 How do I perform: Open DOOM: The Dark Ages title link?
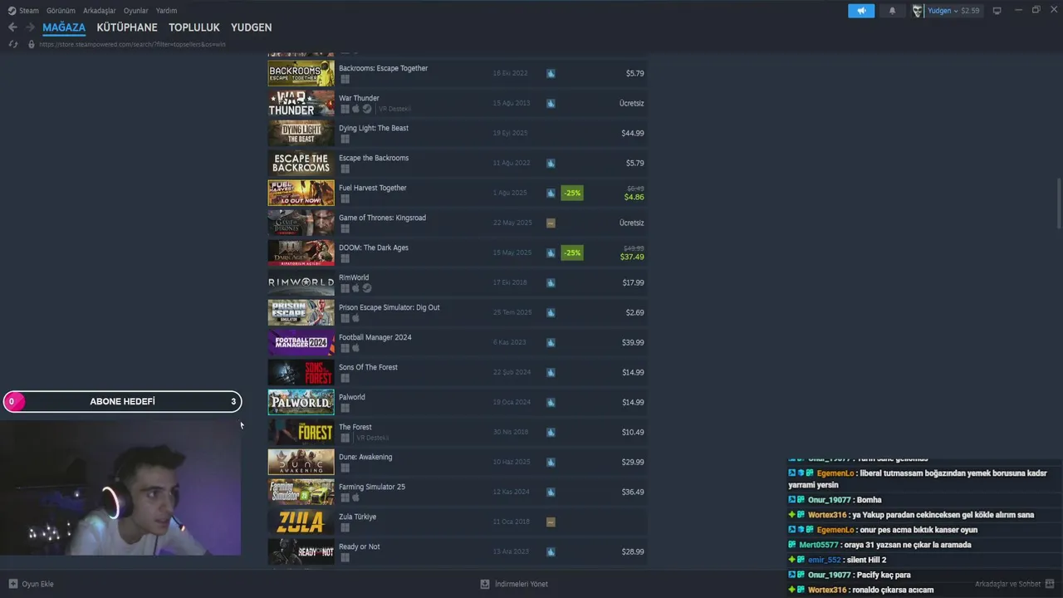374,248
